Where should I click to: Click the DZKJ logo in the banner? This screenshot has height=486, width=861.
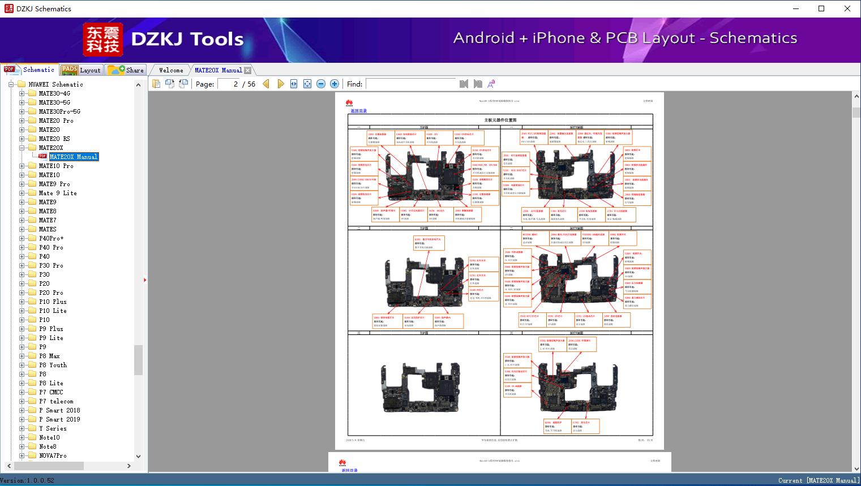tap(104, 40)
